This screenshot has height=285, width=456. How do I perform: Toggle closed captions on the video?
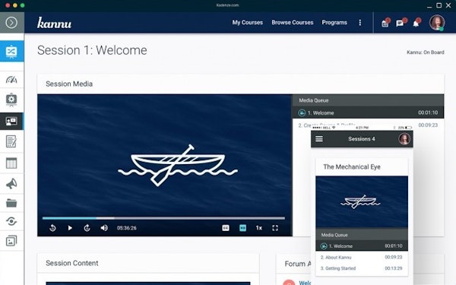[x=226, y=228]
